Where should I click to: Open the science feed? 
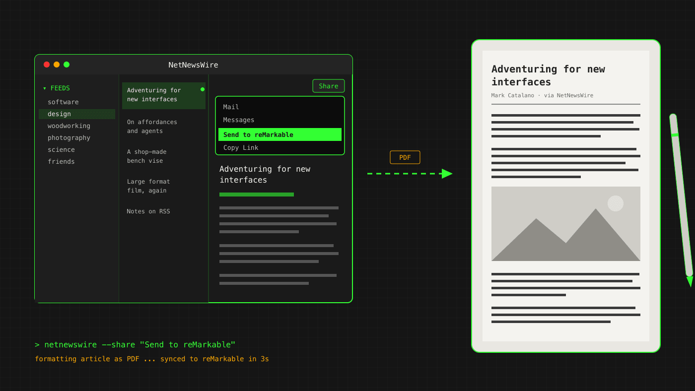77,149
